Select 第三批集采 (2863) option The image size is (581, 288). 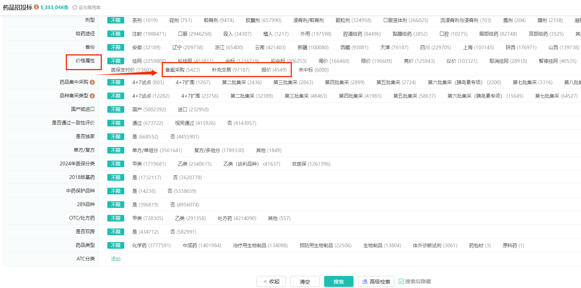293,82
